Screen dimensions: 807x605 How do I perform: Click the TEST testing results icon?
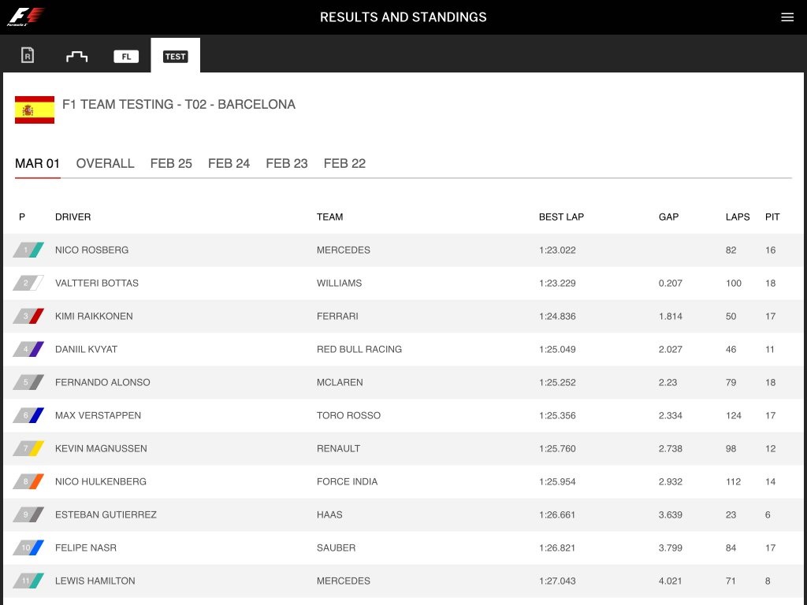175,55
